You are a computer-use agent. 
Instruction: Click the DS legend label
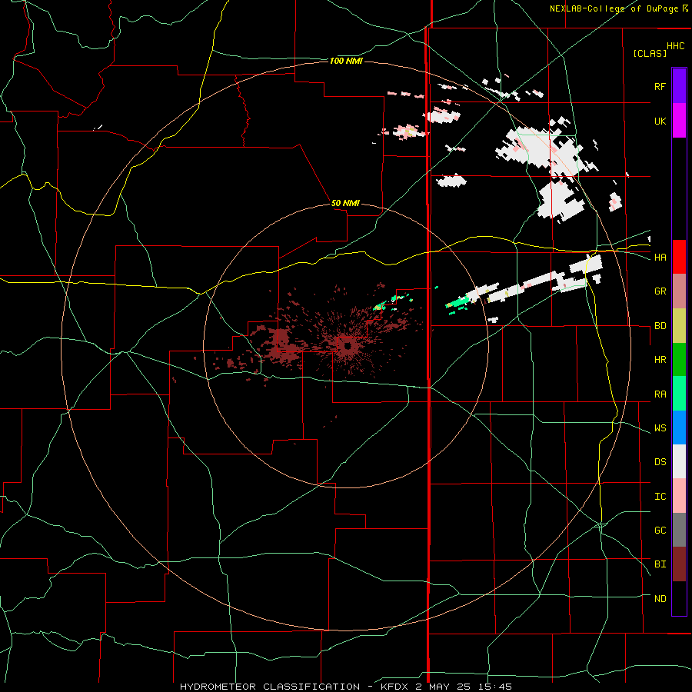[x=660, y=462]
